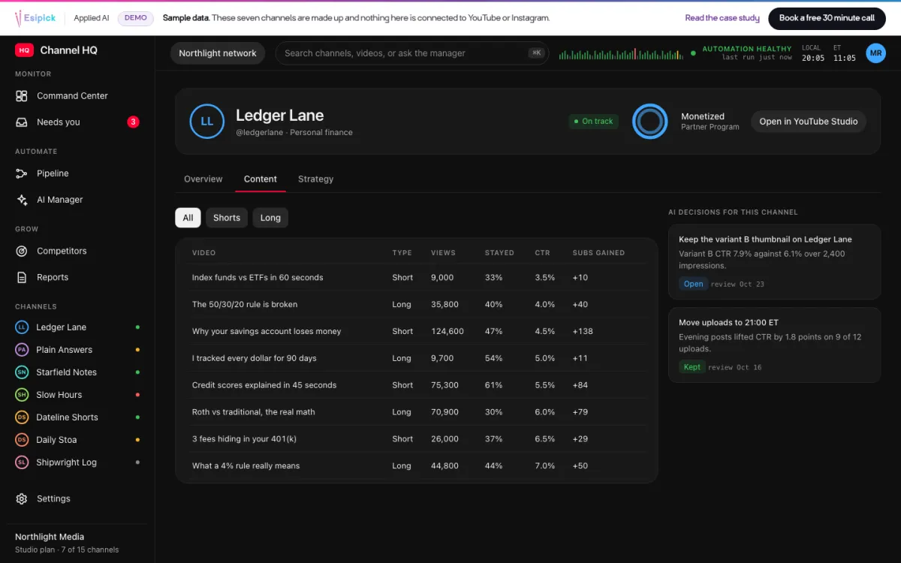Click the Open status tag on thumbnail decision
The height and width of the screenshot is (563, 901).
[x=694, y=284]
